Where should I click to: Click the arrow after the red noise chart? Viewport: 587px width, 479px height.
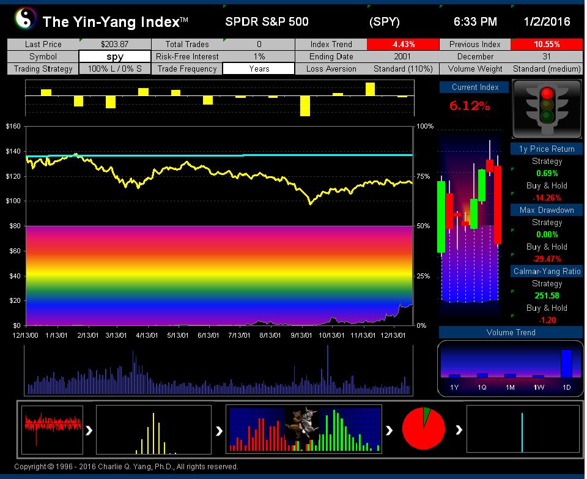[x=89, y=430]
